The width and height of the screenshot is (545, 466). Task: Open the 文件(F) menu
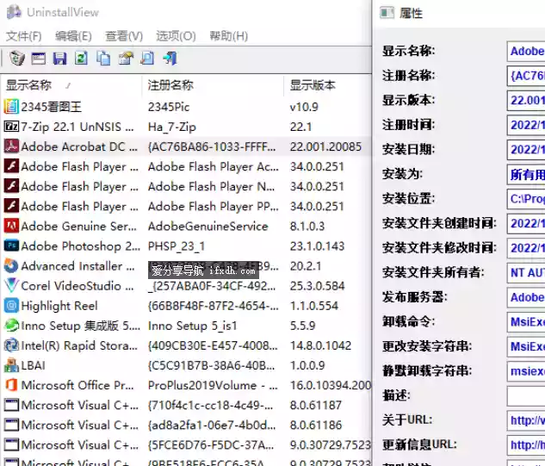[x=23, y=36]
